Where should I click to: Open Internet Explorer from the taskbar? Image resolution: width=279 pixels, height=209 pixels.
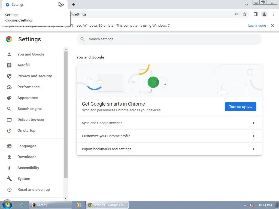[x=22, y=205]
